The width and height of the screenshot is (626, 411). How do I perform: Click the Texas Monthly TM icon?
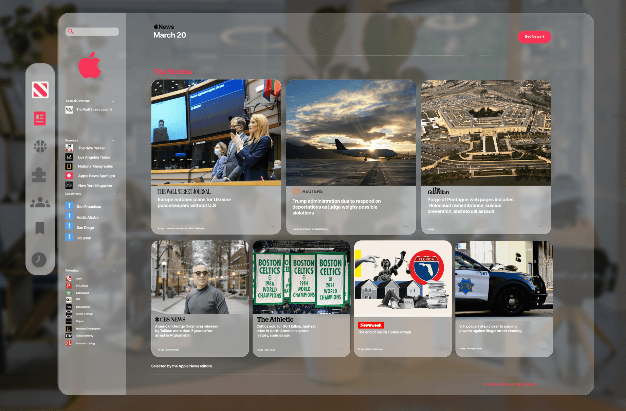click(69, 336)
